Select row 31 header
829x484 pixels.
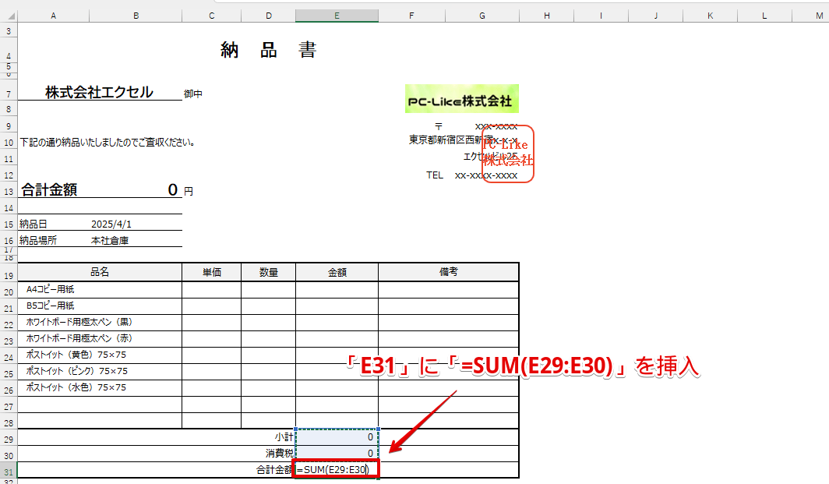[9, 472]
